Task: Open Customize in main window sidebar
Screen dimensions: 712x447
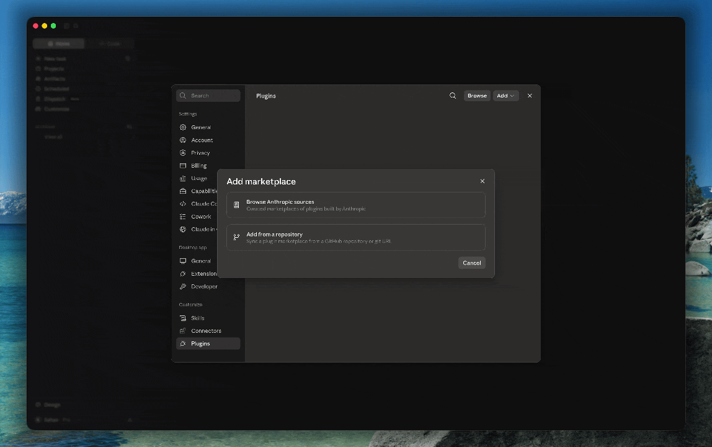Action: (52, 109)
